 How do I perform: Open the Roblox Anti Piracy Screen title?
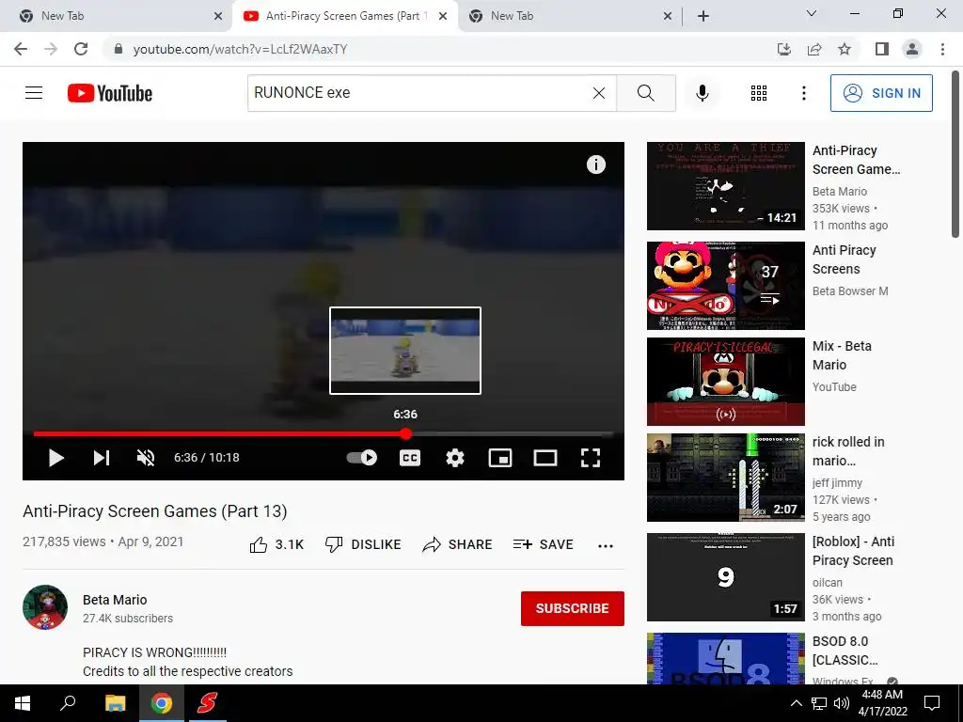pos(853,551)
